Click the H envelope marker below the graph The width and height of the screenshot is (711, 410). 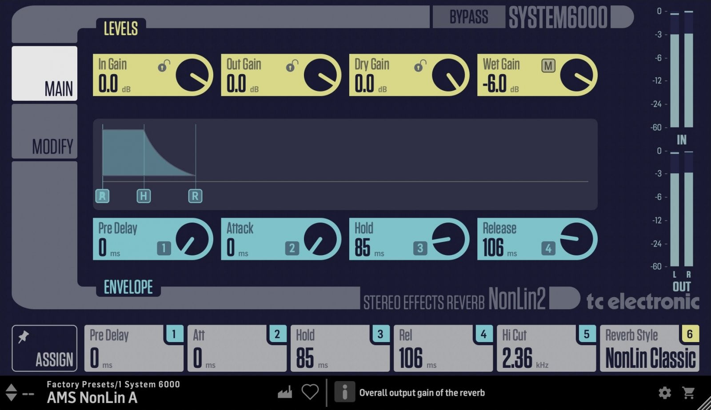[144, 196]
